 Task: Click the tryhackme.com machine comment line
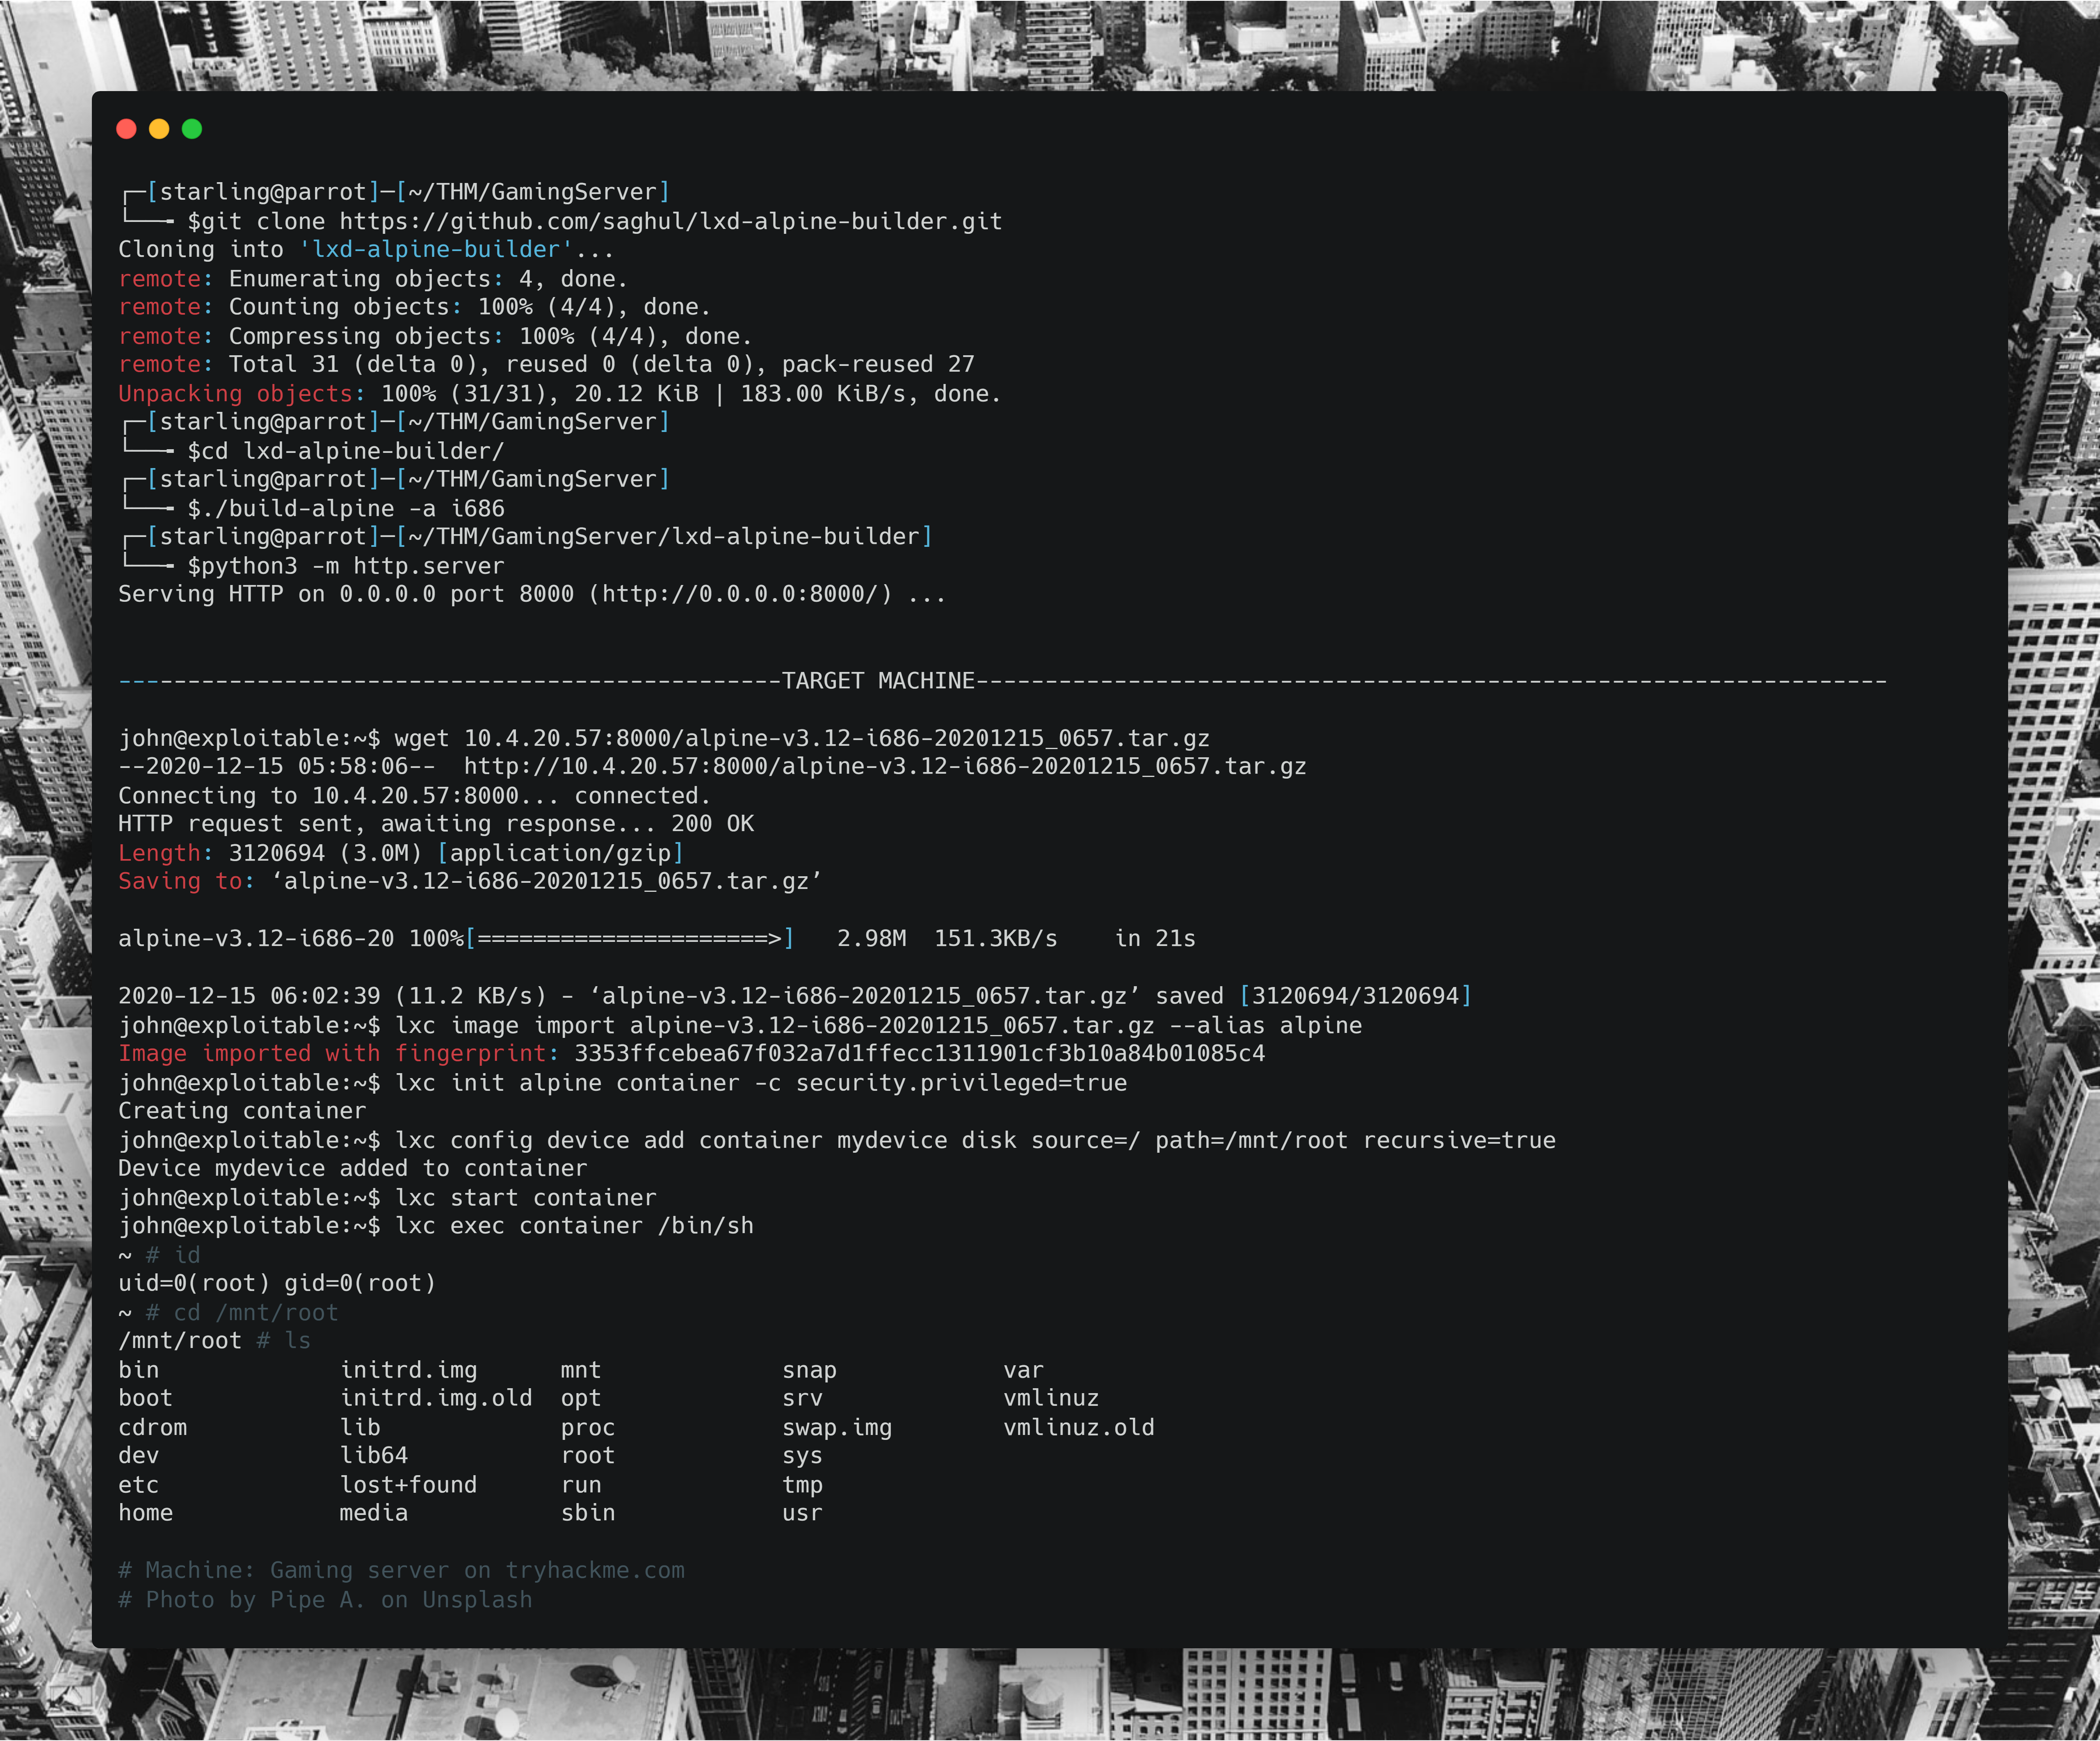coord(401,1570)
